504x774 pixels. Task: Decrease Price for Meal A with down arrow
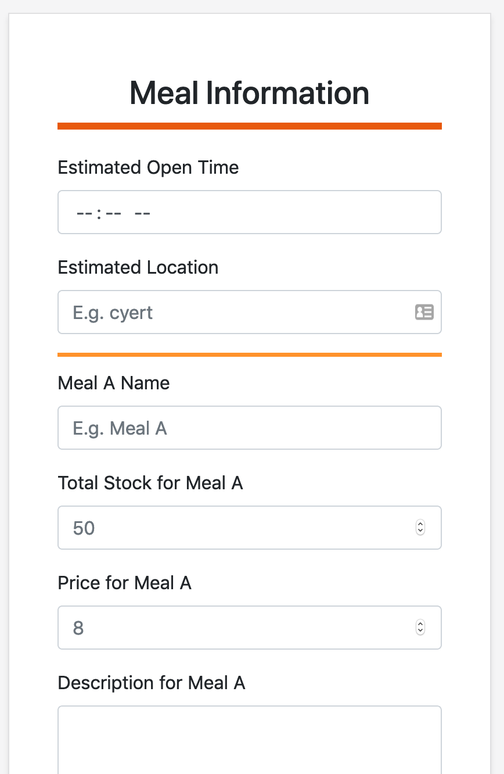(x=421, y=631)
